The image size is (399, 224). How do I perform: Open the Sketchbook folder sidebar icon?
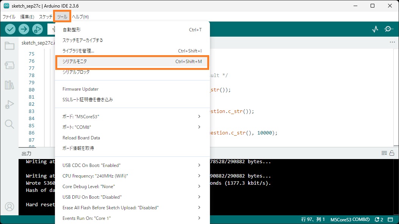(x=9, y=46)
